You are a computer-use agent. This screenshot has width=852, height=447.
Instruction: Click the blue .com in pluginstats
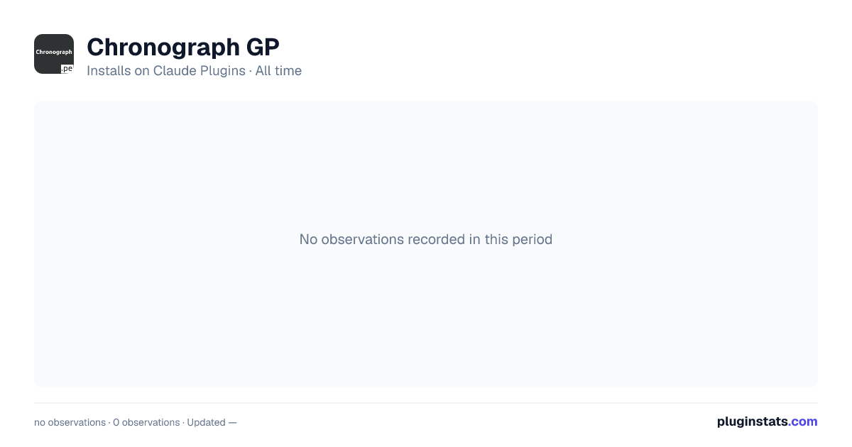coord(804,421)
